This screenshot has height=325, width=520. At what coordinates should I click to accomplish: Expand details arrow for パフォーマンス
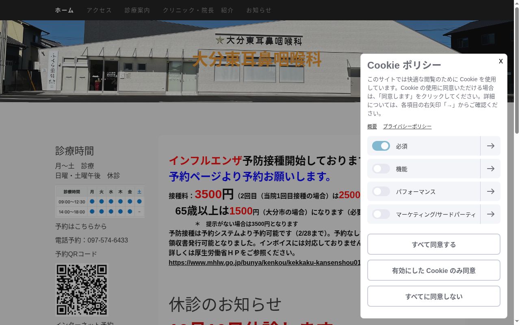click(490, 191)
